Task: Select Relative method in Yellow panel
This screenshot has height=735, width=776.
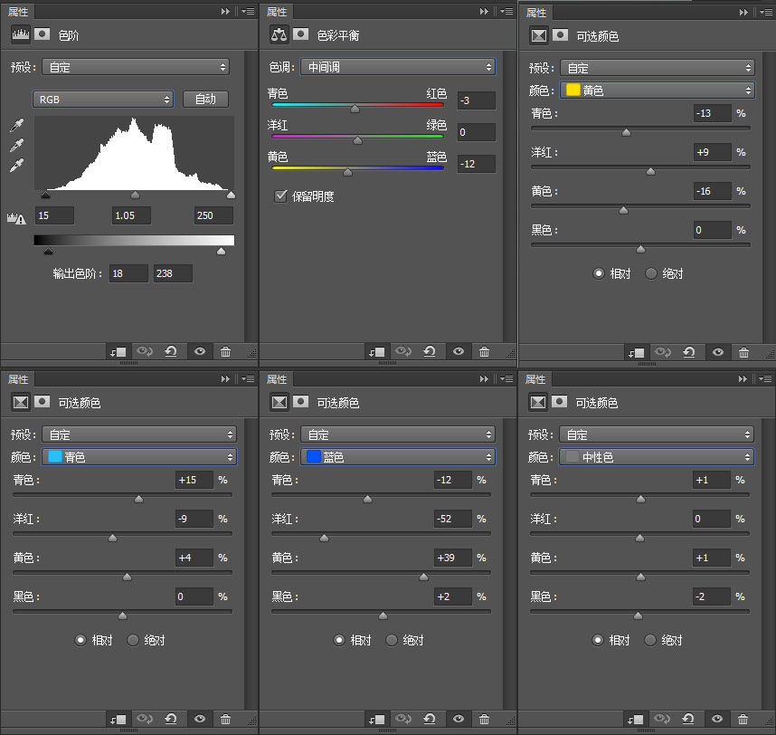Action: click(x=599, y=273)
